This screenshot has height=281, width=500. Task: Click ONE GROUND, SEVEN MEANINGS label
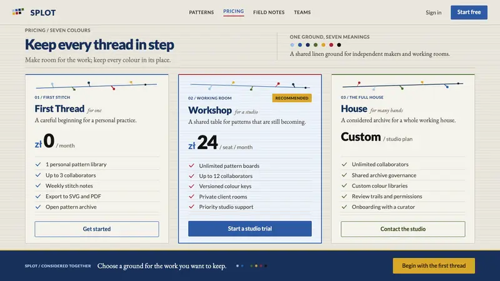(x=330, y=37)
